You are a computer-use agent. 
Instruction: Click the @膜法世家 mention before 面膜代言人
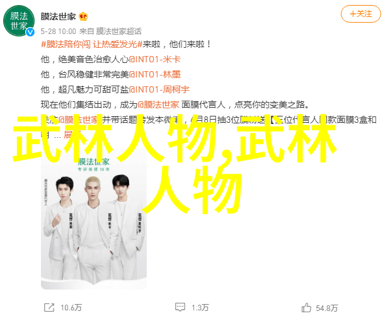159,104
